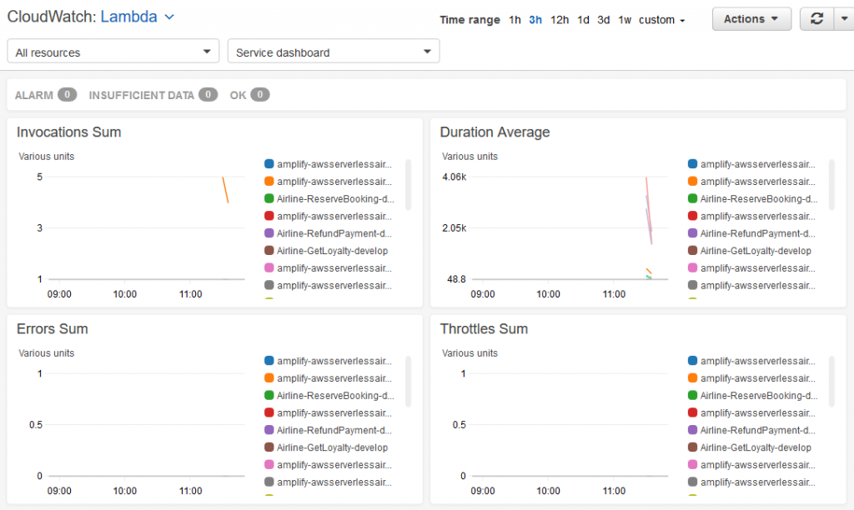Click the INSUFFICIENT DATA filter
The image size is (854, 510).
click(x=153, y=94)
